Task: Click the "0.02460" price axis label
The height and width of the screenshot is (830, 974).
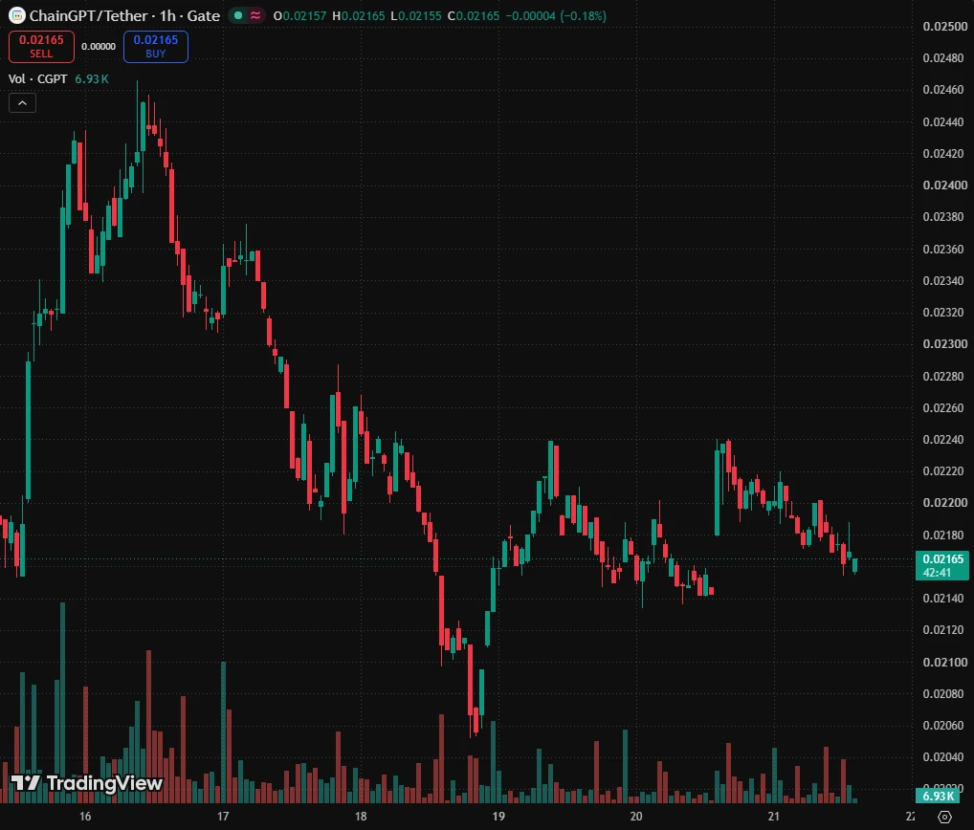Action: pyautogui.click(x=944, y=89)
